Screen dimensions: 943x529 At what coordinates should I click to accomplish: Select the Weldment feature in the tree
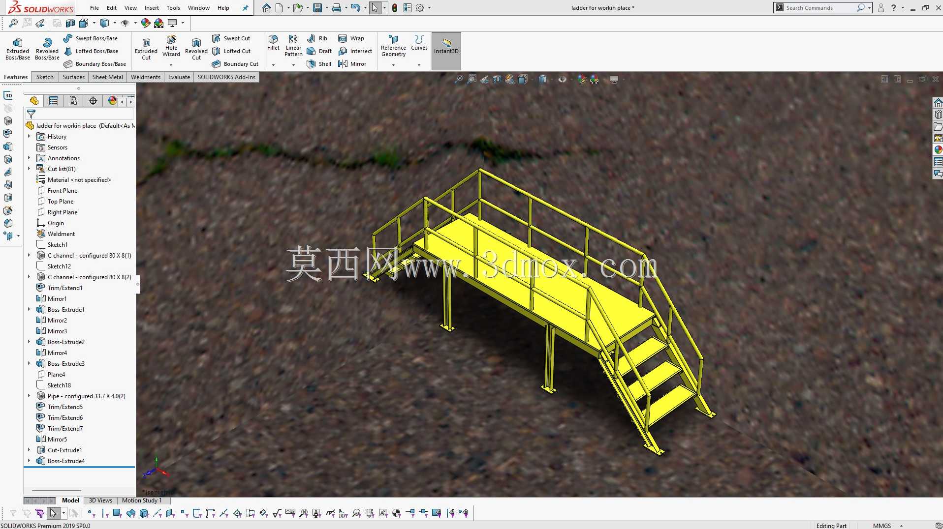point(61,234)
